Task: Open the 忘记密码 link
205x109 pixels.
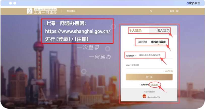Action: coord(169,71)
